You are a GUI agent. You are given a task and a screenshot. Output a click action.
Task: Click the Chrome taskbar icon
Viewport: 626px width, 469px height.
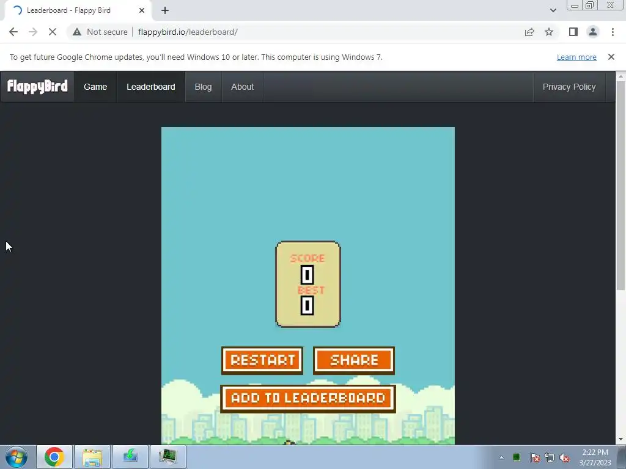point(54,457)
